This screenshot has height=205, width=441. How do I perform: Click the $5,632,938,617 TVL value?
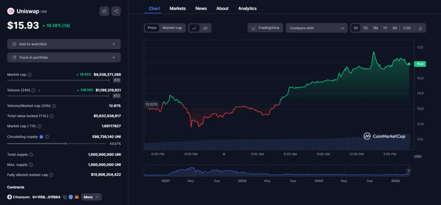(107, 116)
